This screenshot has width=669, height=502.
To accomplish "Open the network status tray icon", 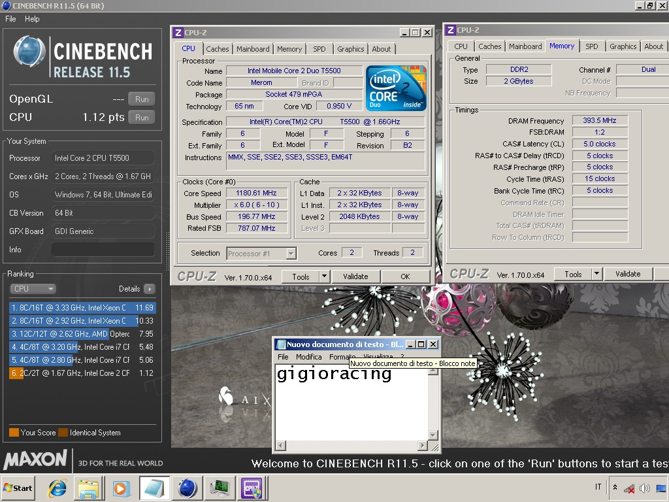I will click(x=628, y=488).
